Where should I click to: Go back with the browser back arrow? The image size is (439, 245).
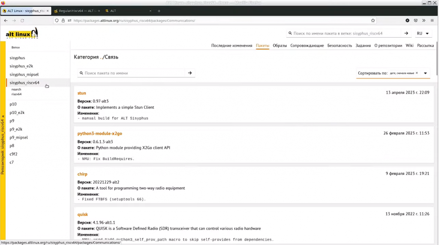point(6,21)
